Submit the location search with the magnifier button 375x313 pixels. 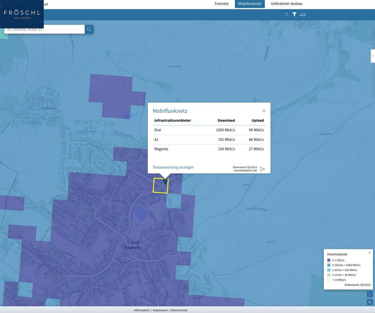(x=89, y=29)
